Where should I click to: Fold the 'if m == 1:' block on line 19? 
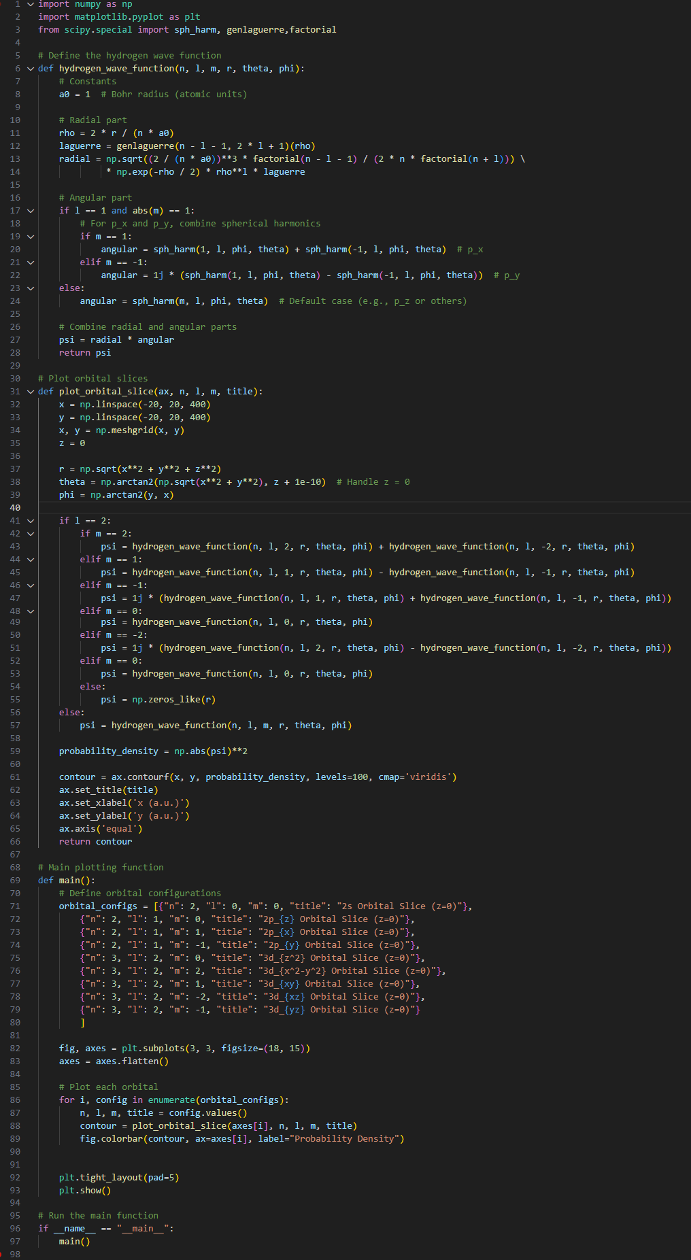pyautogui.click(x=31, y=237)
